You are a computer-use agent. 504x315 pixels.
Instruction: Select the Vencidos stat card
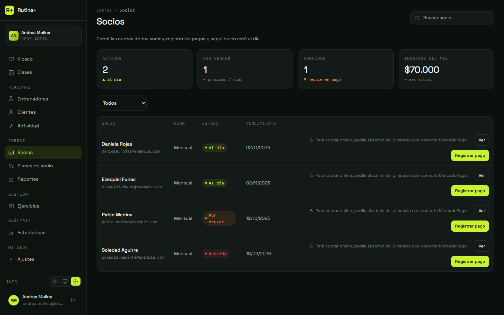345,69
